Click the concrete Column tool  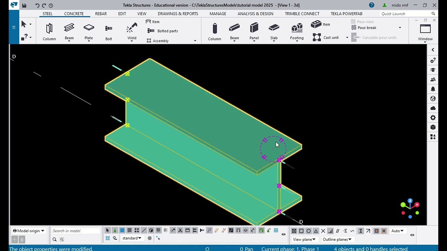pyautogui.click(x=214, y=32)
